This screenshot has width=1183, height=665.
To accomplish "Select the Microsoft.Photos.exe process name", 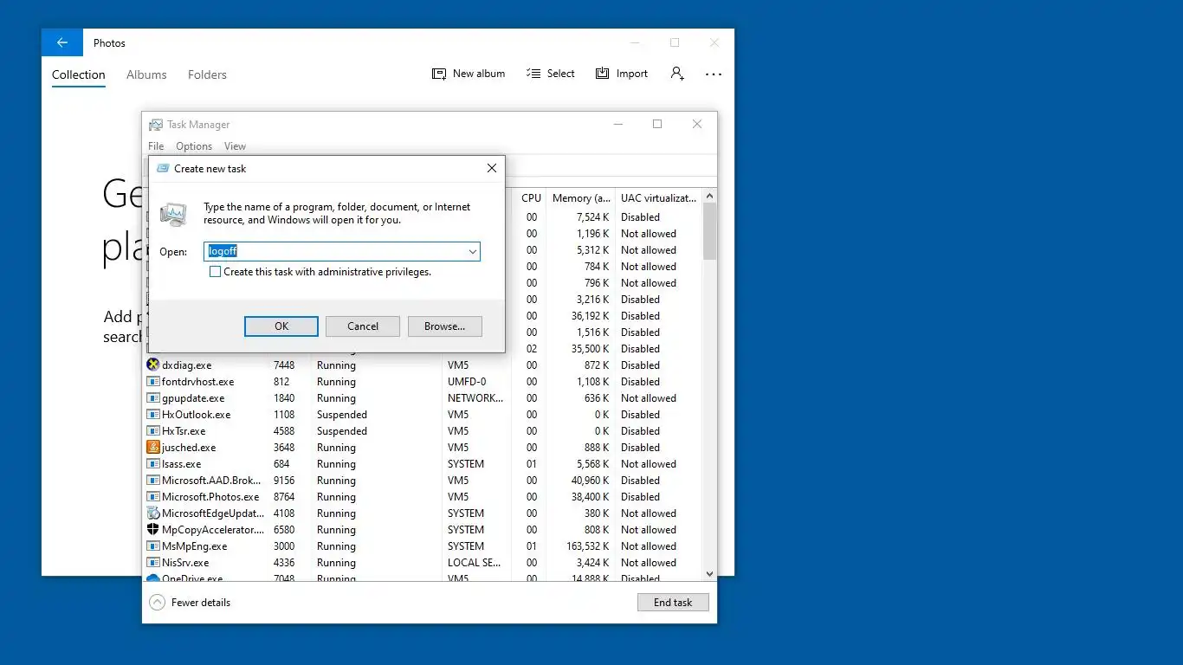I will 210,497.
